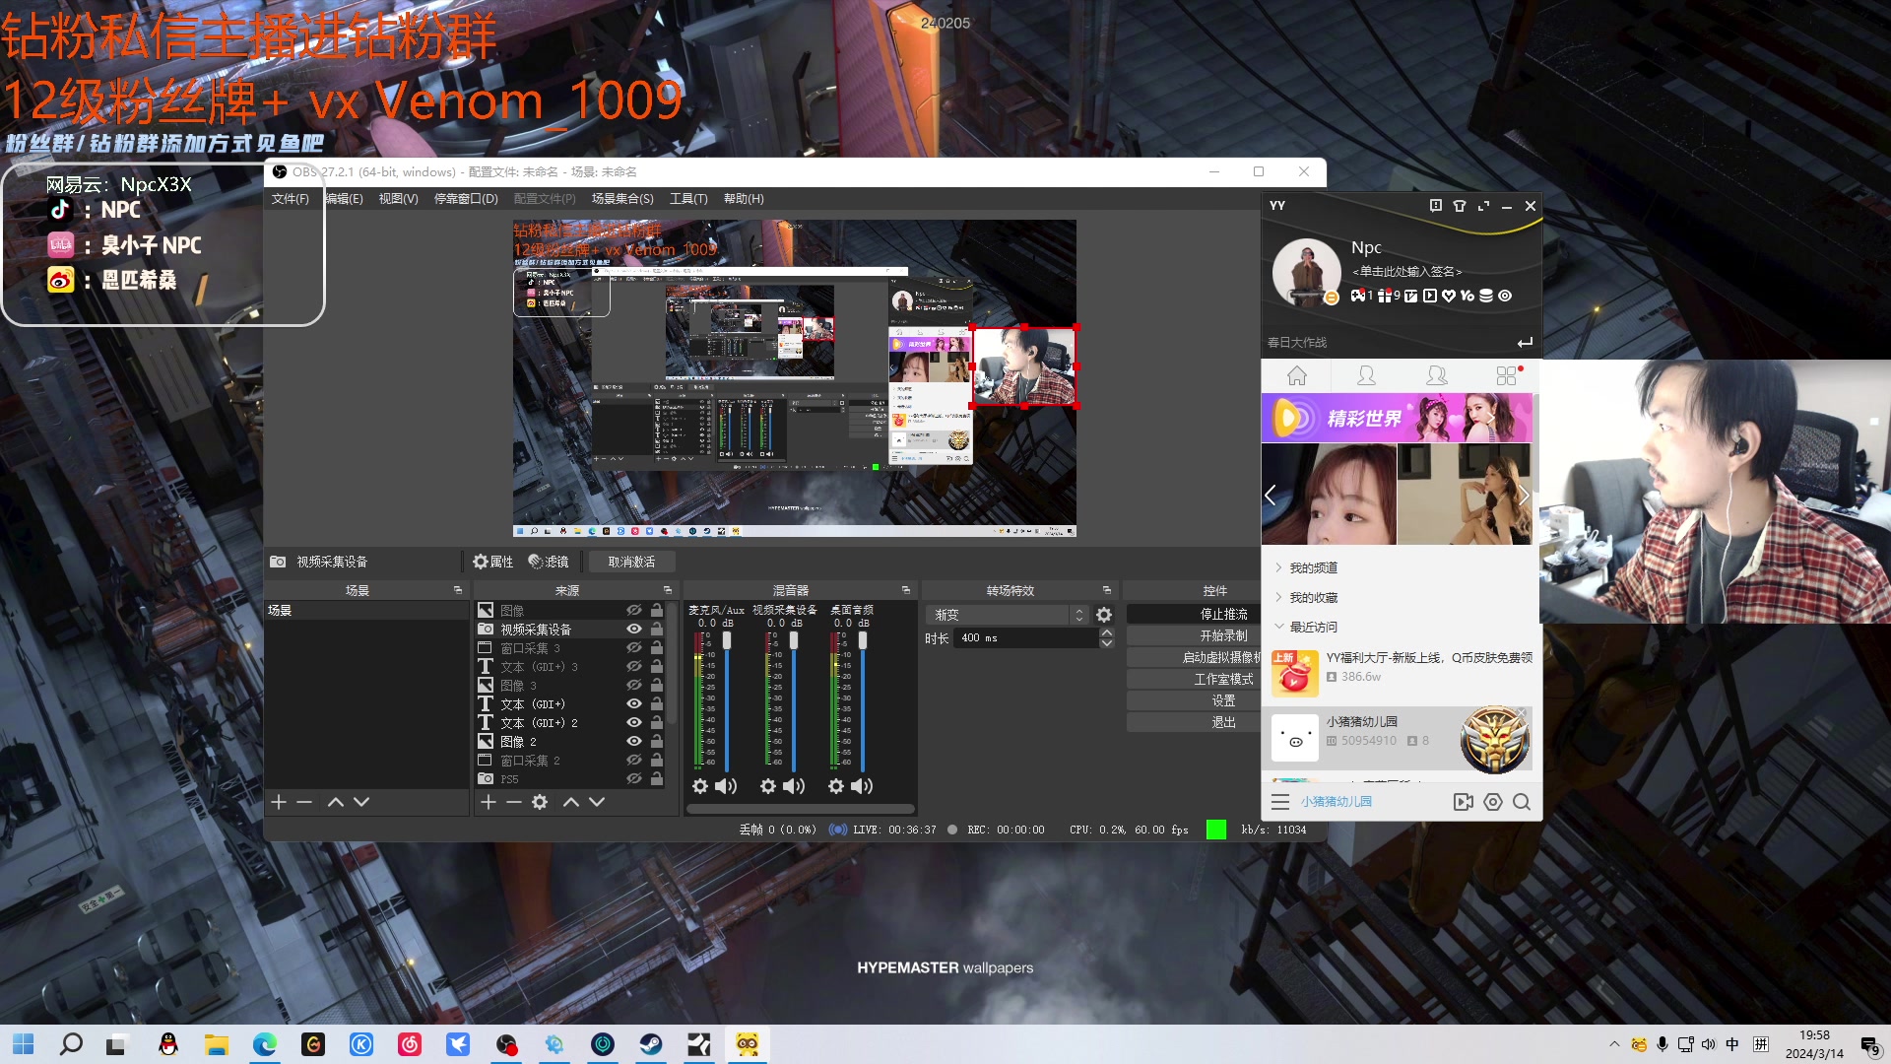Open the 帮助(H) menu in OBS
The height and width of the screenshot is (1064, 1891).
tap(744, 199)
